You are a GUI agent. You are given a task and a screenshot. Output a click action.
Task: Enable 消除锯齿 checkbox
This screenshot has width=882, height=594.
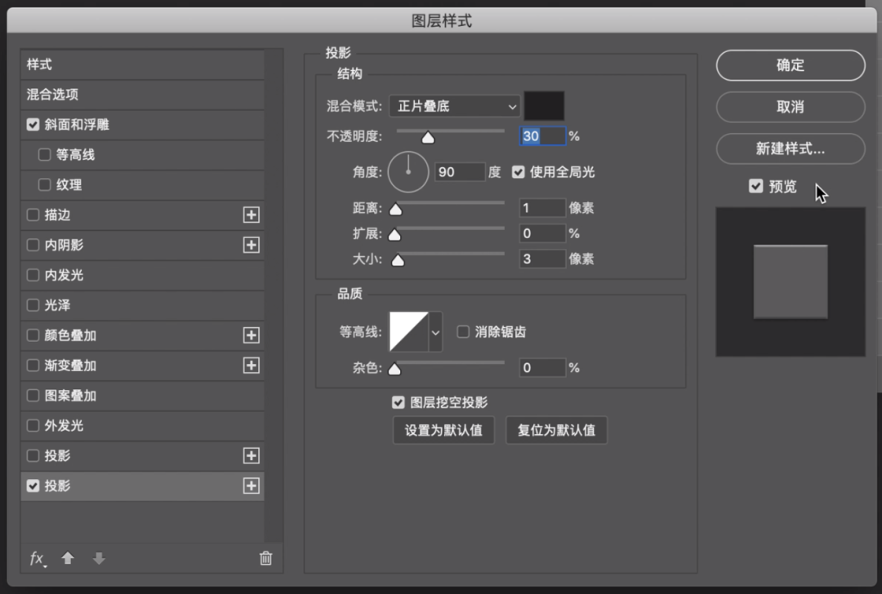[463, 332]
